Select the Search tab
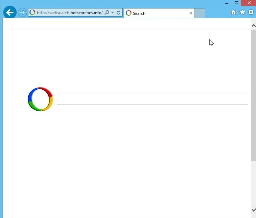Image resolution: width=256 pixels, height=218 pixels. click(x=159, y=13)
